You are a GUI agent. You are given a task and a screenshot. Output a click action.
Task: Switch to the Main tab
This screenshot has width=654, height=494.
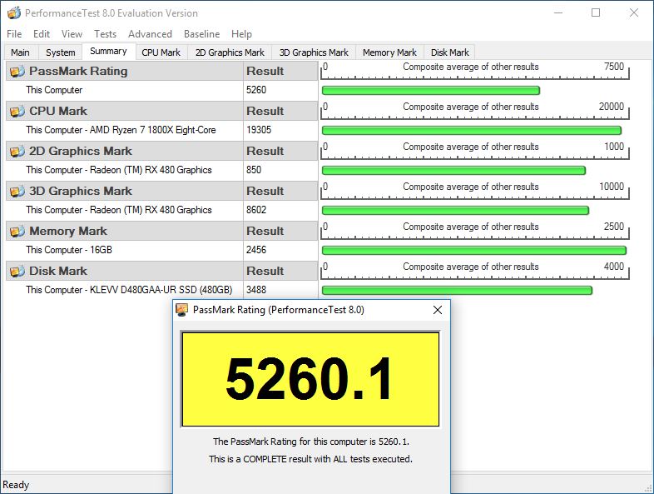click(21, 52)
